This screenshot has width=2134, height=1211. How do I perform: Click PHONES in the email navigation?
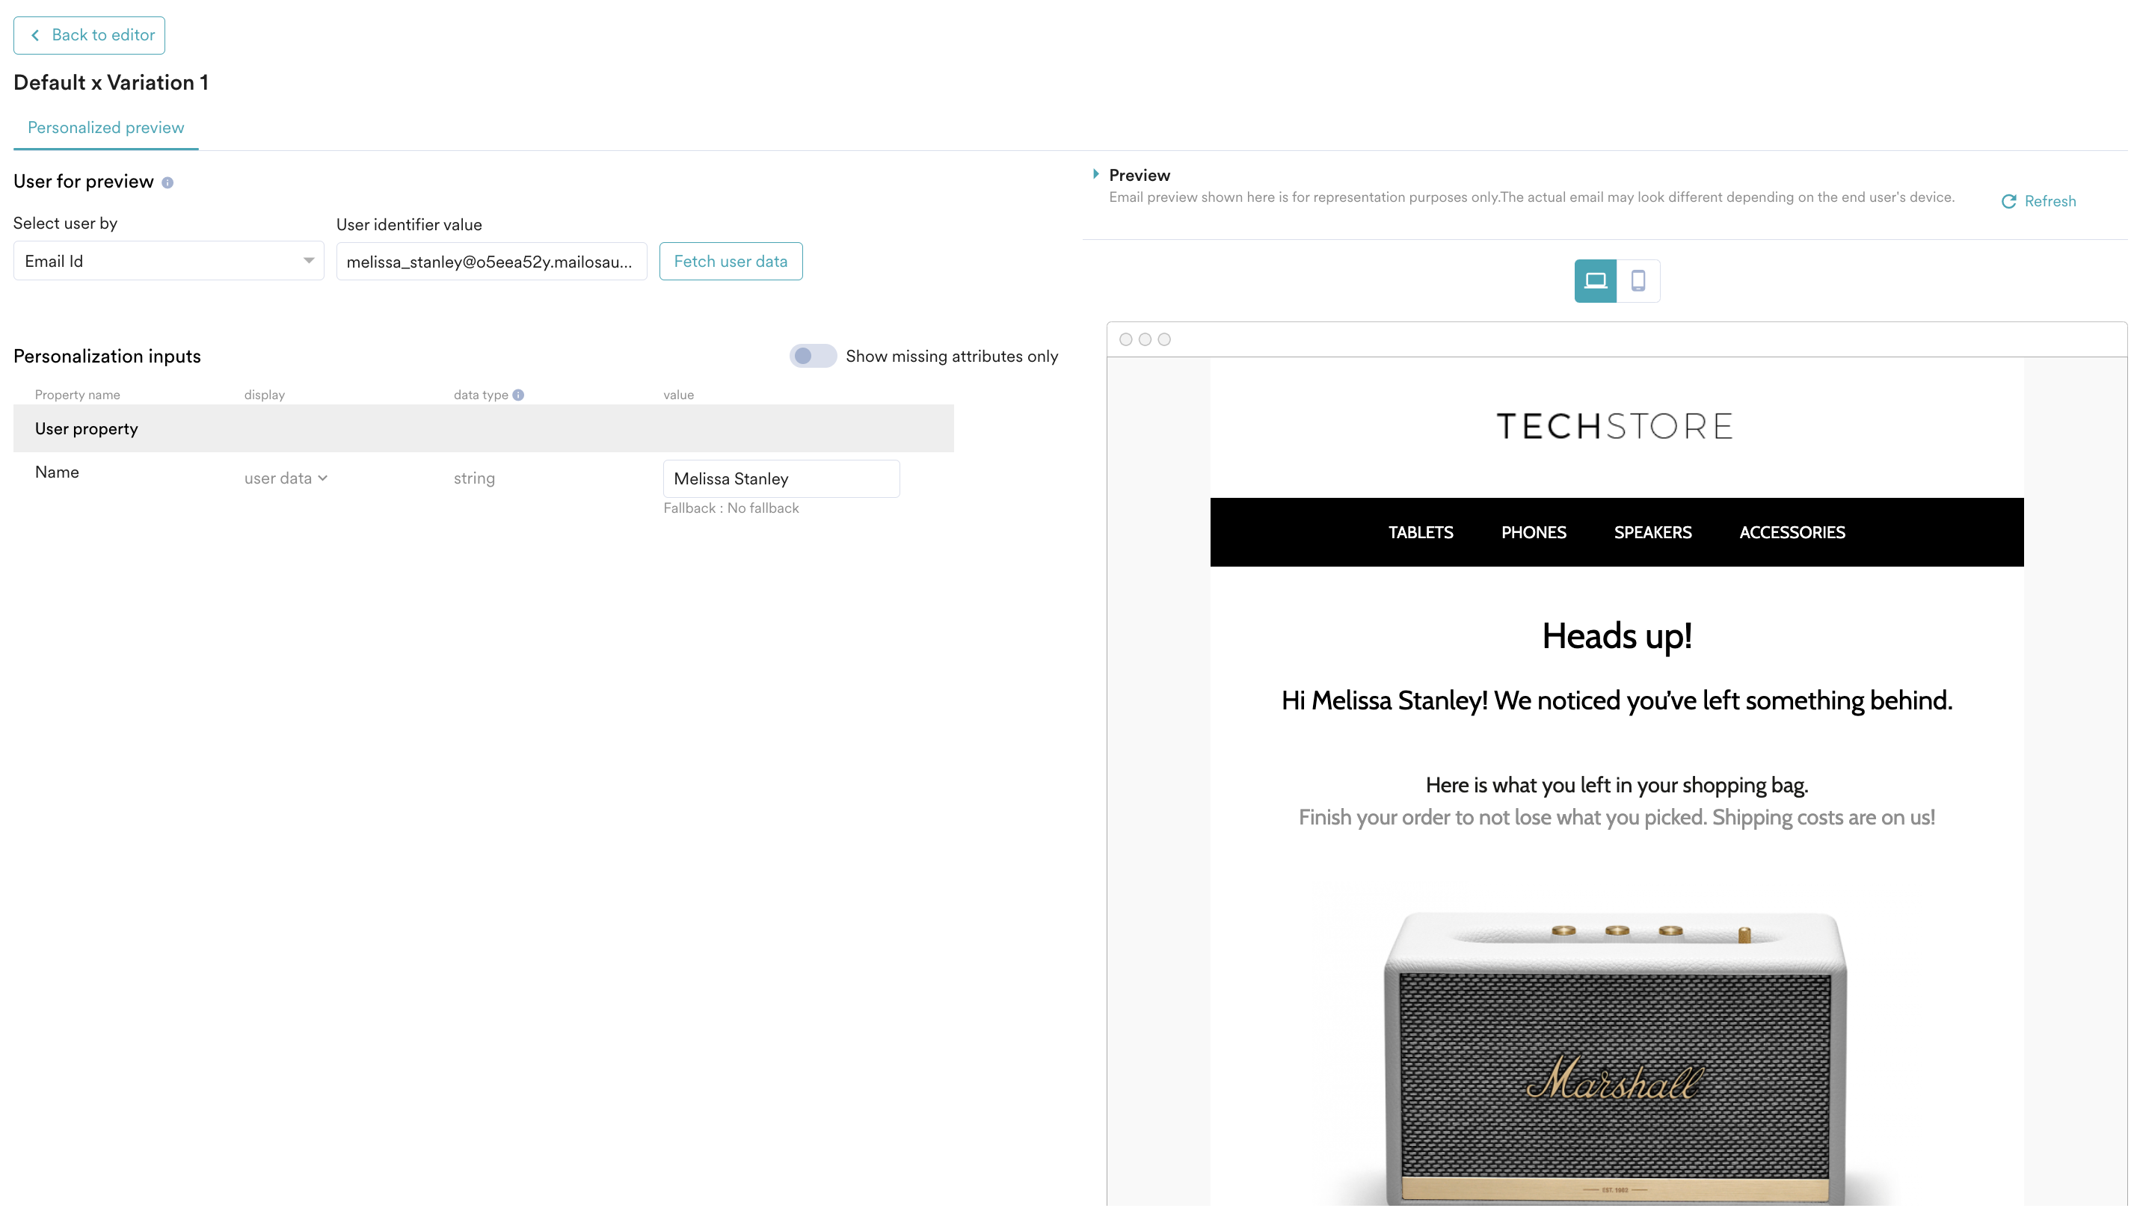pos(1534,532)
